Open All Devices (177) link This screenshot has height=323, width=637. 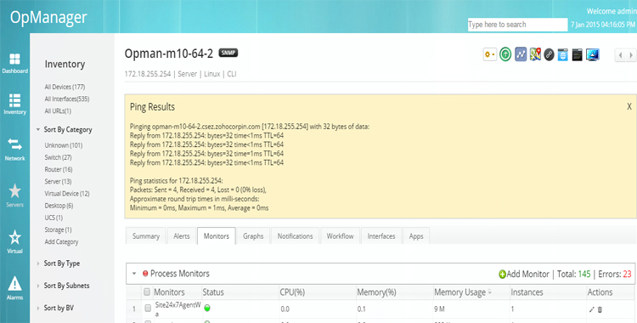click(x=65, y=87)
